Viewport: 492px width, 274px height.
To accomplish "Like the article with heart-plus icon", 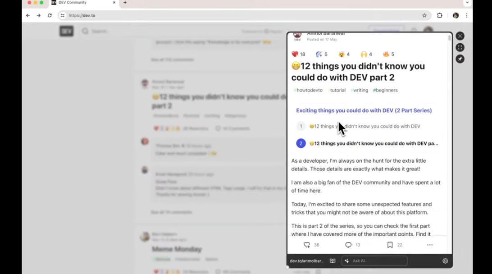I will coord(306,245).
